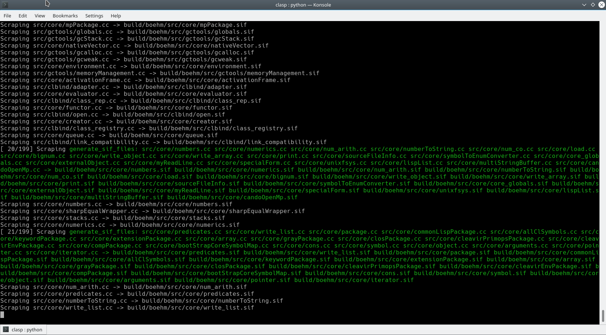Open the View menu
Screen dimensions: 606x335
tap(40, 16)
